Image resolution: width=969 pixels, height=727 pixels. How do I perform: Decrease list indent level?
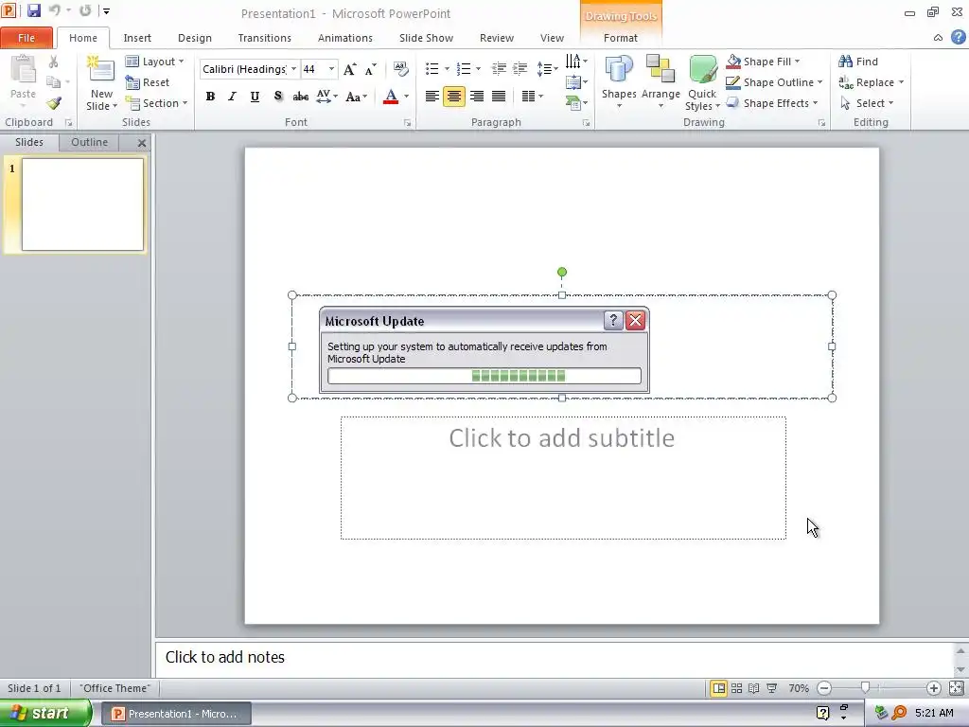click(x=499, y=68)
